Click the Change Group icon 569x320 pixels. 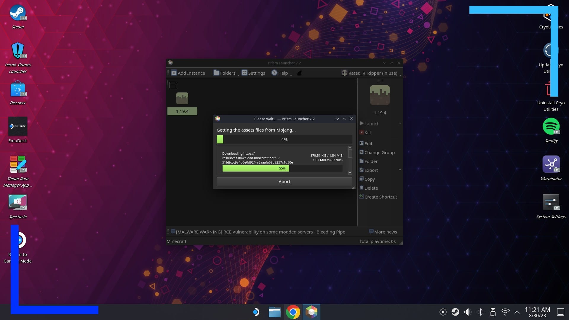pos(361,152)
